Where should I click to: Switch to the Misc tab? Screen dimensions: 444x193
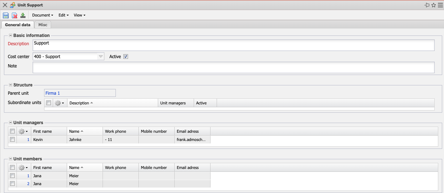click(x=43, y=25)
